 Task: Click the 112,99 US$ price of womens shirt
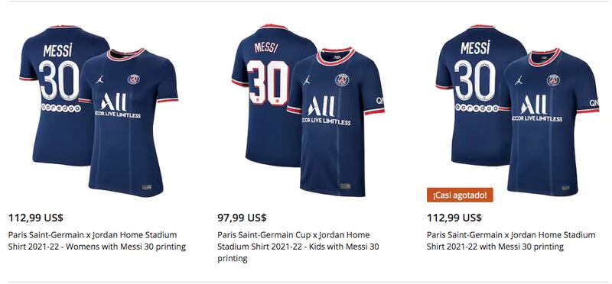pyautogui.click(x=35, y=218)
